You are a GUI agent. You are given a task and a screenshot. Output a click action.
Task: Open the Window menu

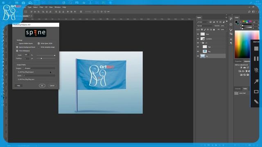point(57,7)
